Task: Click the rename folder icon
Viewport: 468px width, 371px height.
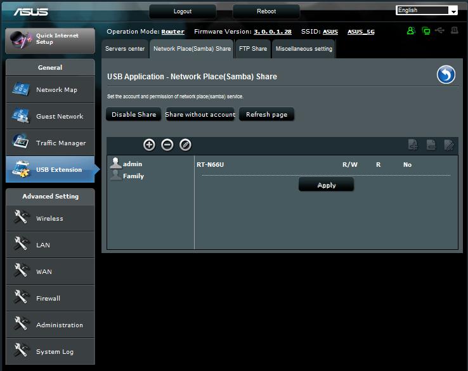Action: [449, 145]
